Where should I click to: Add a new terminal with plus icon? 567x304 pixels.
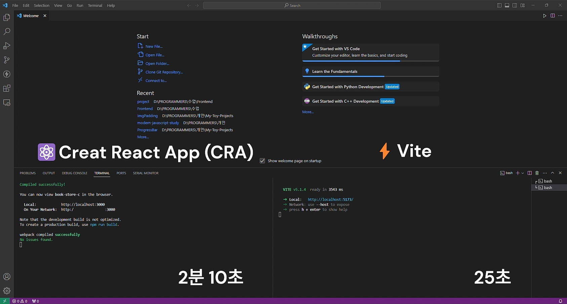click(x=518, y=173)
